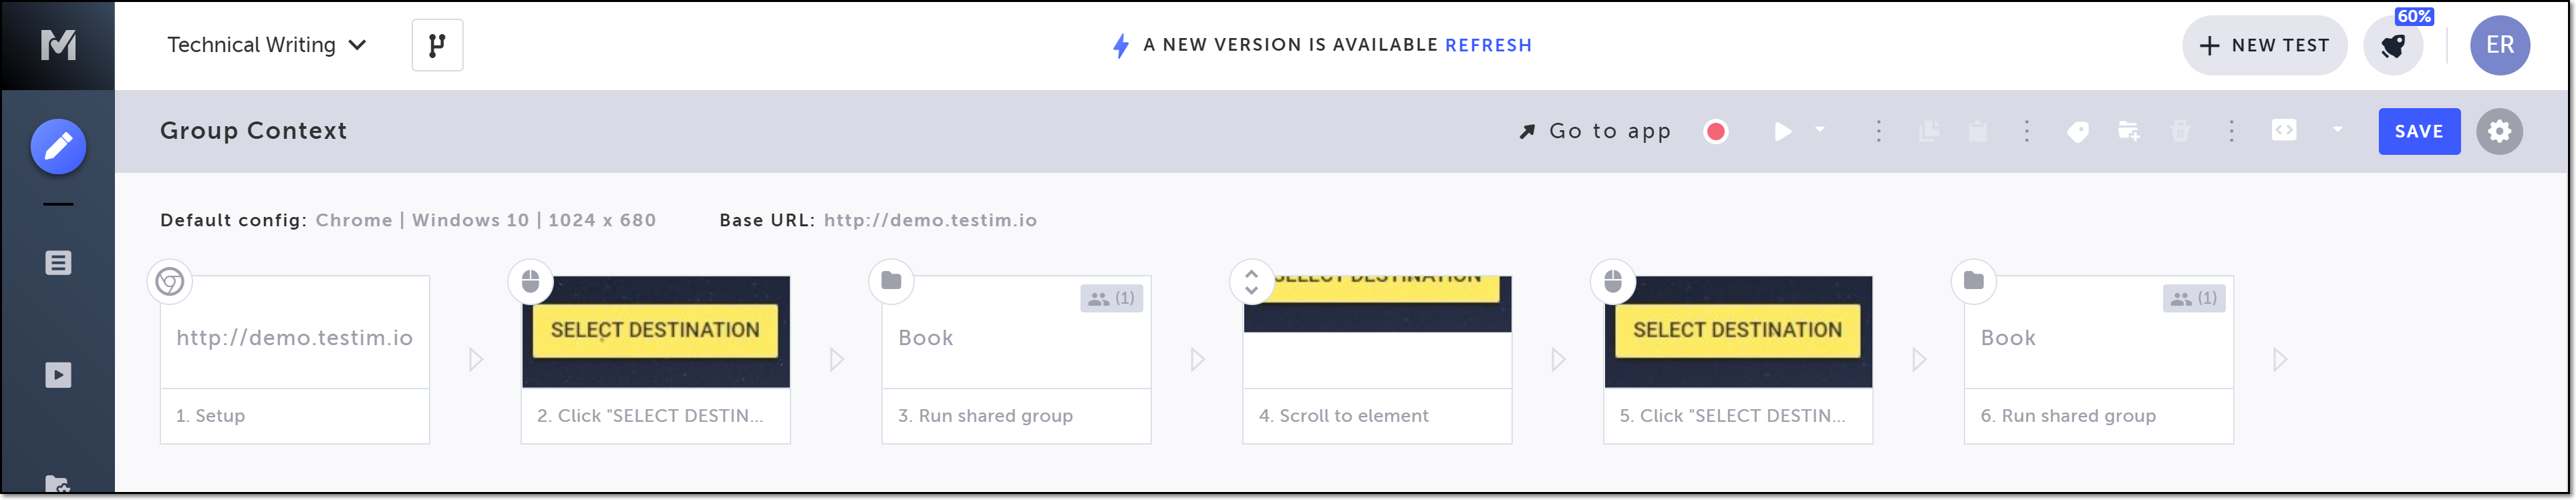2576x500 pixels.
Task: Click Go to app link
Action: point(1595,132)
